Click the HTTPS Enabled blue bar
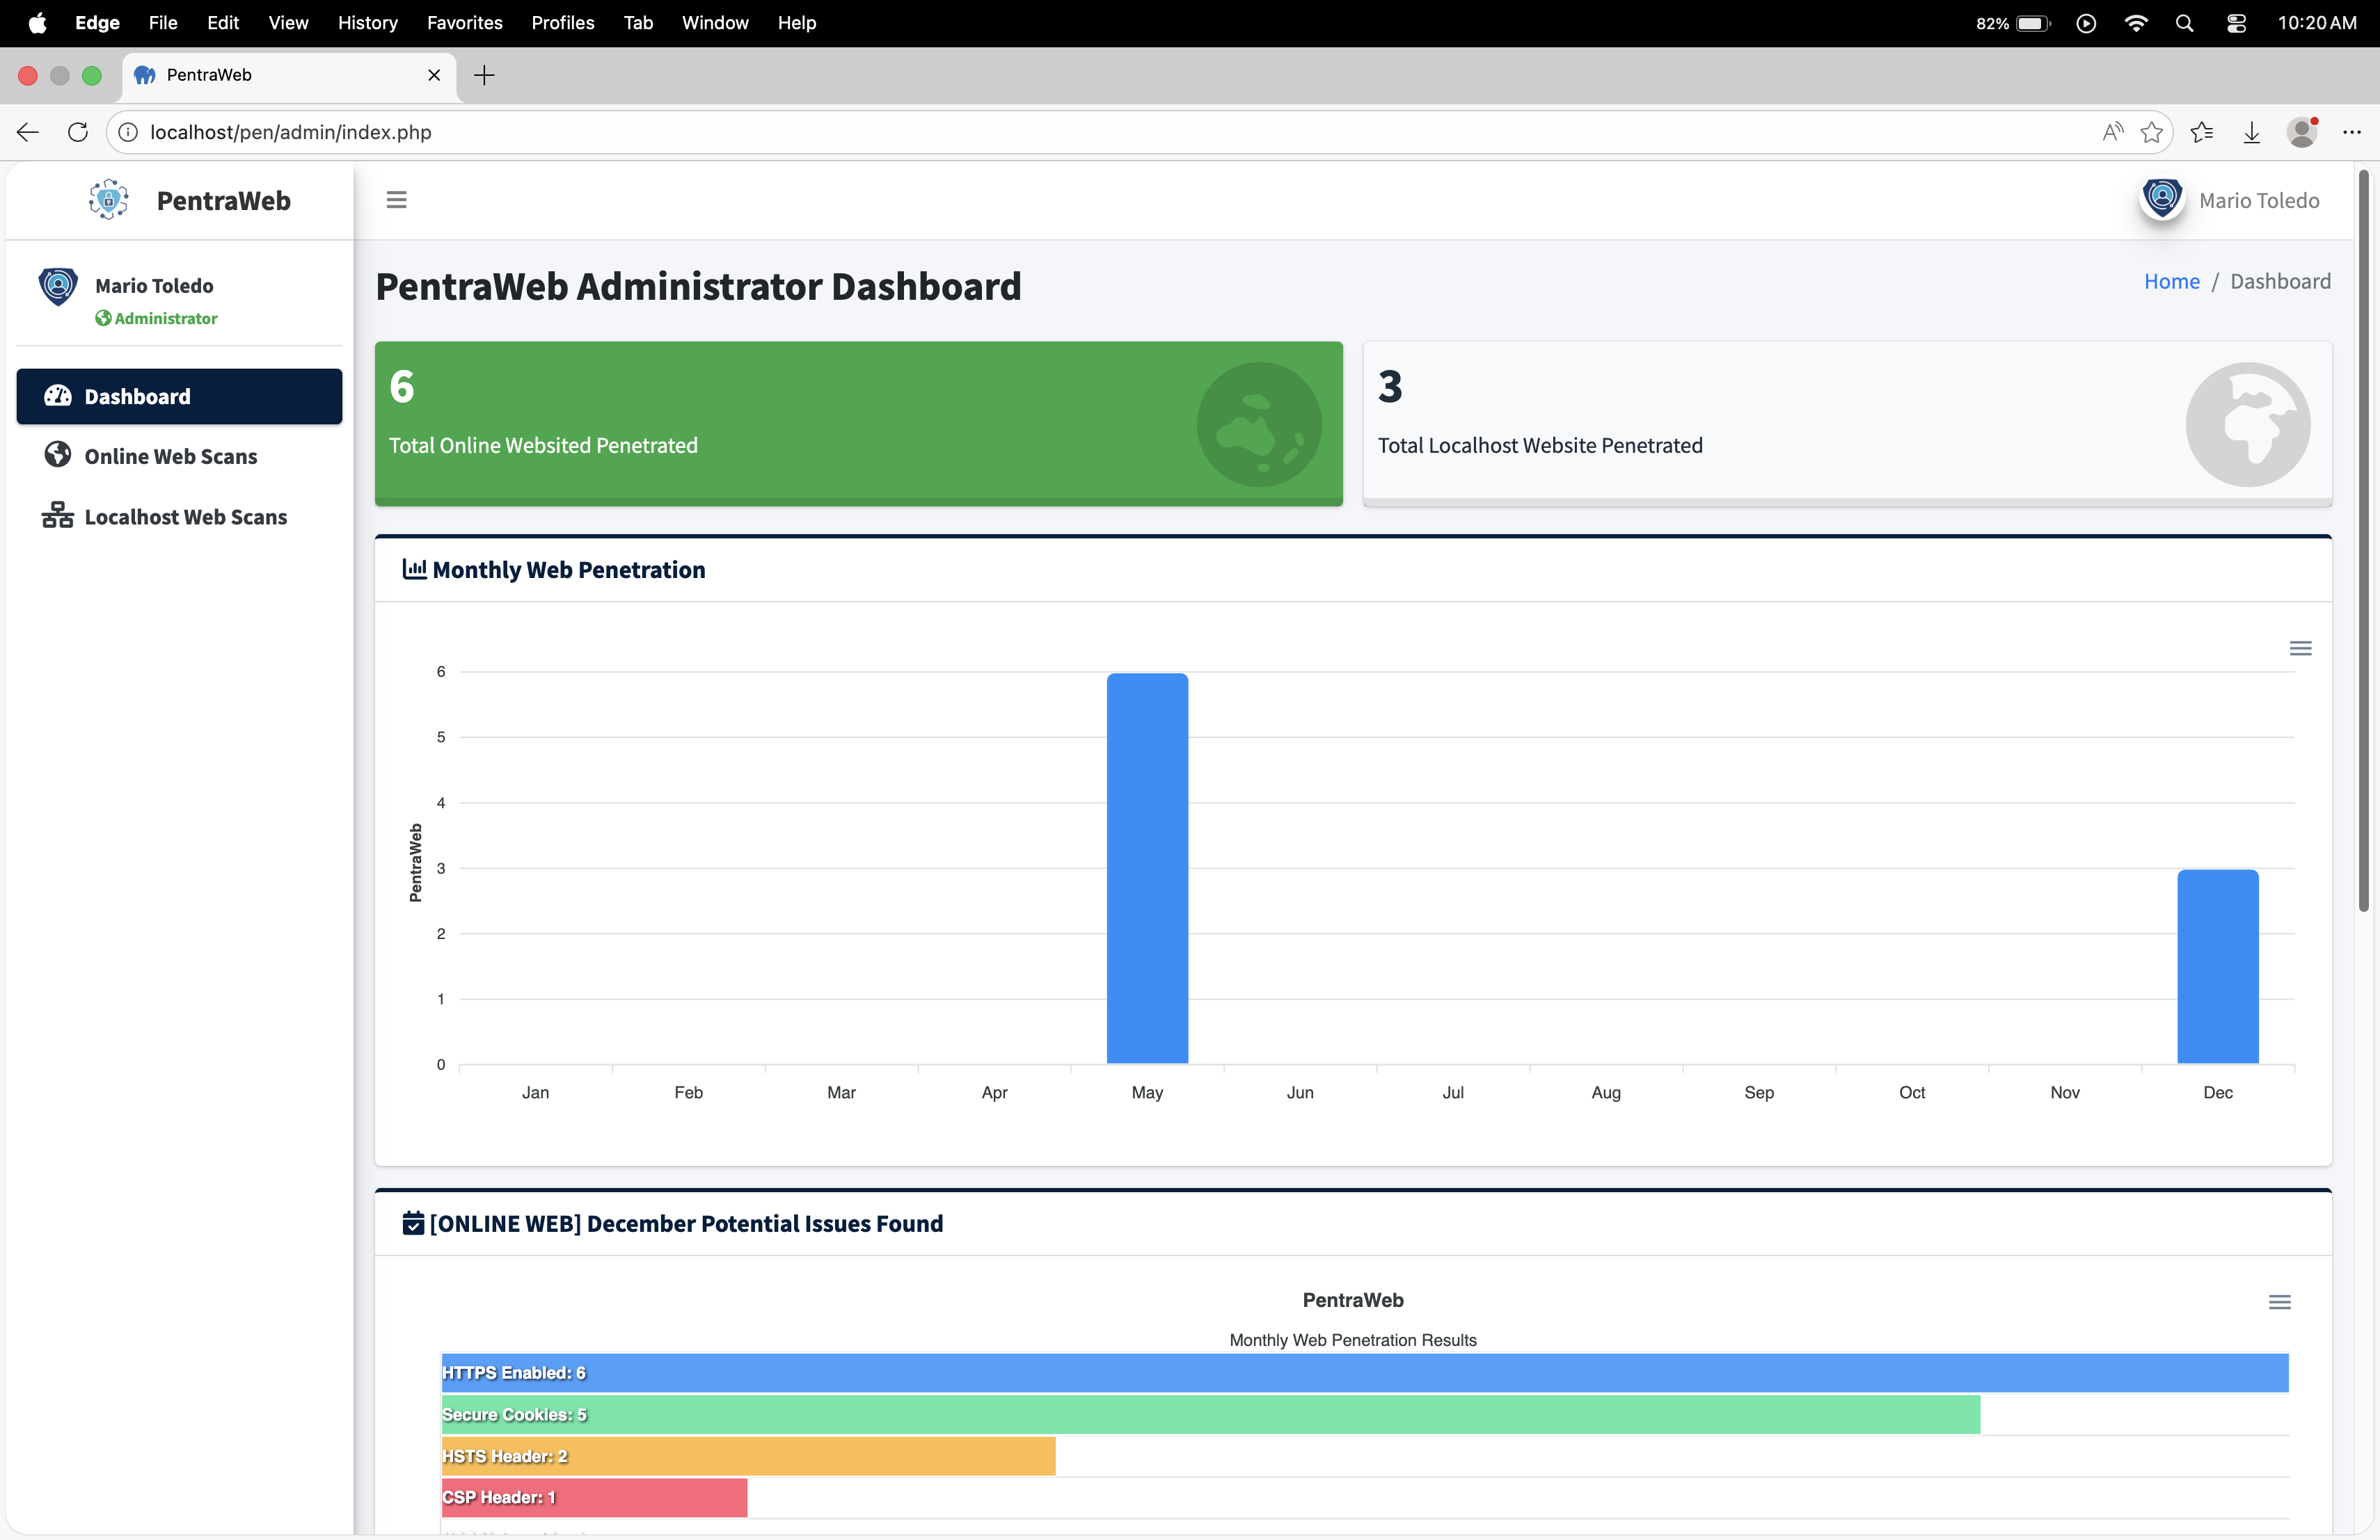Screen dimensions: 2380x1540 tap(1364, 1373)
